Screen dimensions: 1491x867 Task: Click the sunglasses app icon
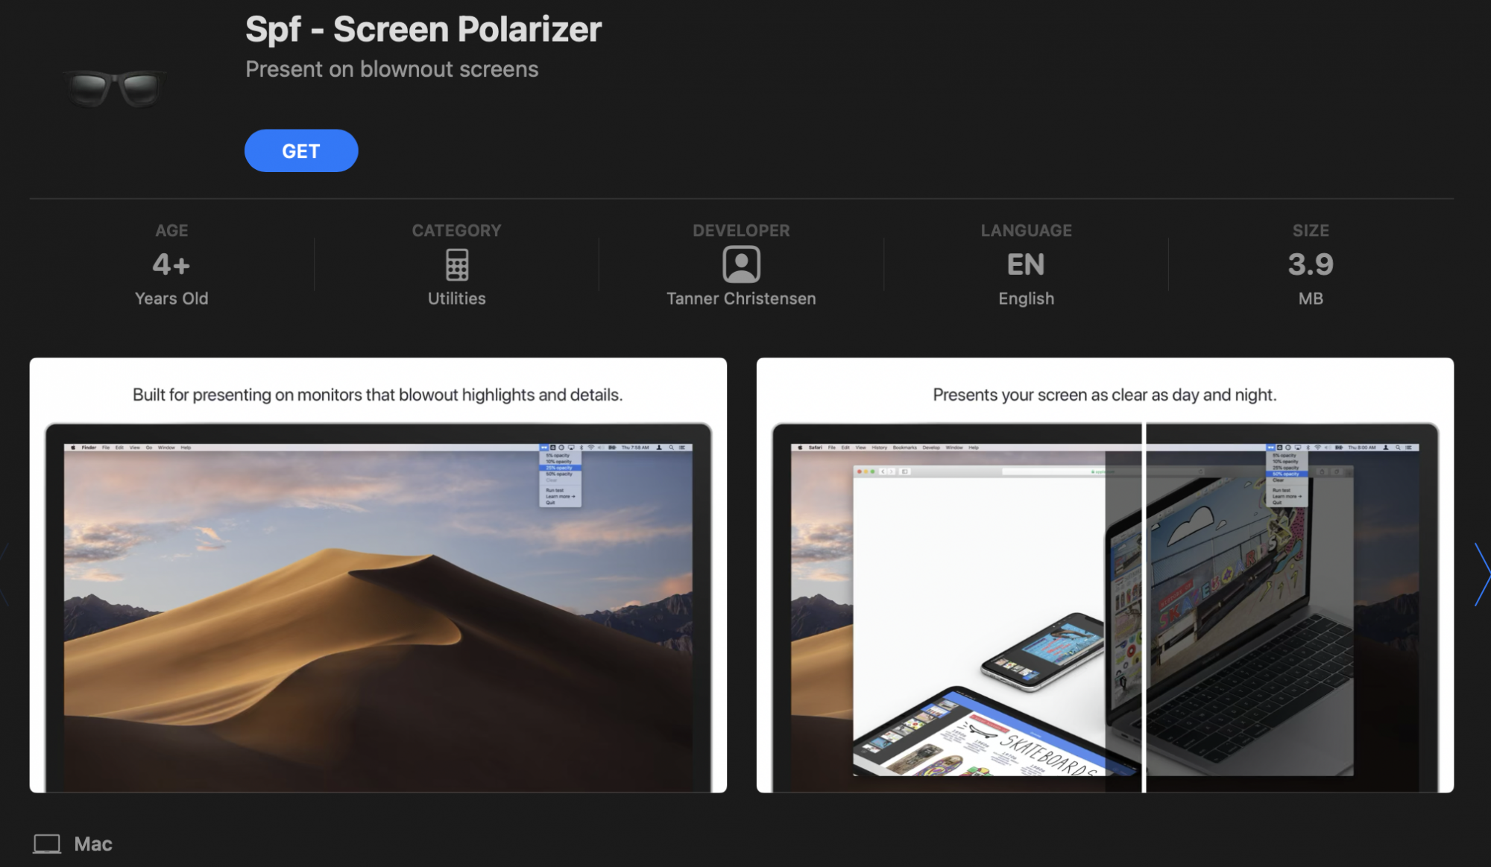point(114,88)
